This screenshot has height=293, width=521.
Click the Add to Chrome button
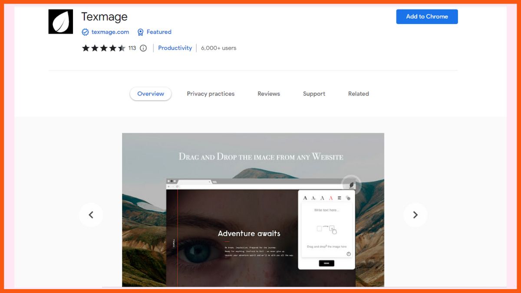point(427,16)
